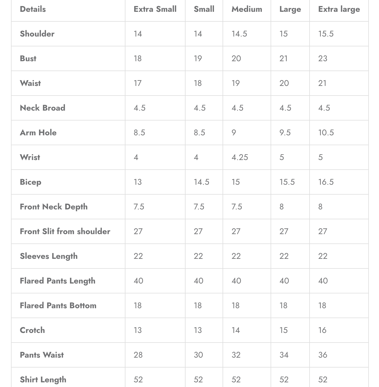Click the Extra large column header
Viewport: 379px width, 387px height.
coord(339,9)
